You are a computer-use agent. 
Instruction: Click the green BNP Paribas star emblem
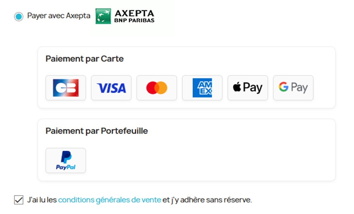[x=103, y=16]
